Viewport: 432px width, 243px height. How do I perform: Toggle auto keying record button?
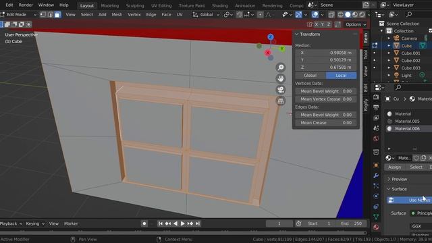pos(144,223)
